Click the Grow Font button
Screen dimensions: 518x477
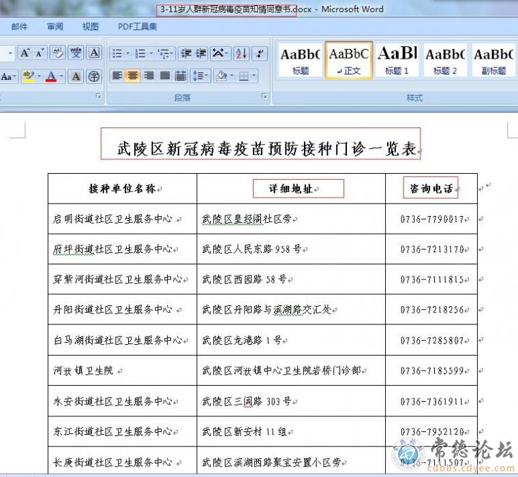click(x=25, y=53)
